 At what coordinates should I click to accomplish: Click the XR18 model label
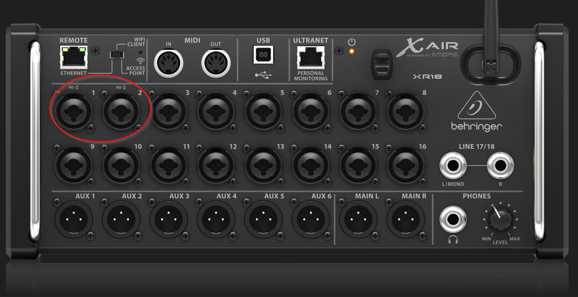coord(427,77)
